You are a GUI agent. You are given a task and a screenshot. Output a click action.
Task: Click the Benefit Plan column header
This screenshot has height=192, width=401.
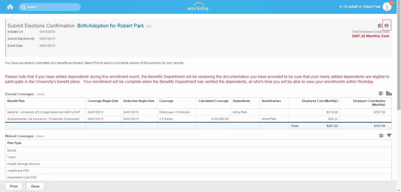click(45, 103)
